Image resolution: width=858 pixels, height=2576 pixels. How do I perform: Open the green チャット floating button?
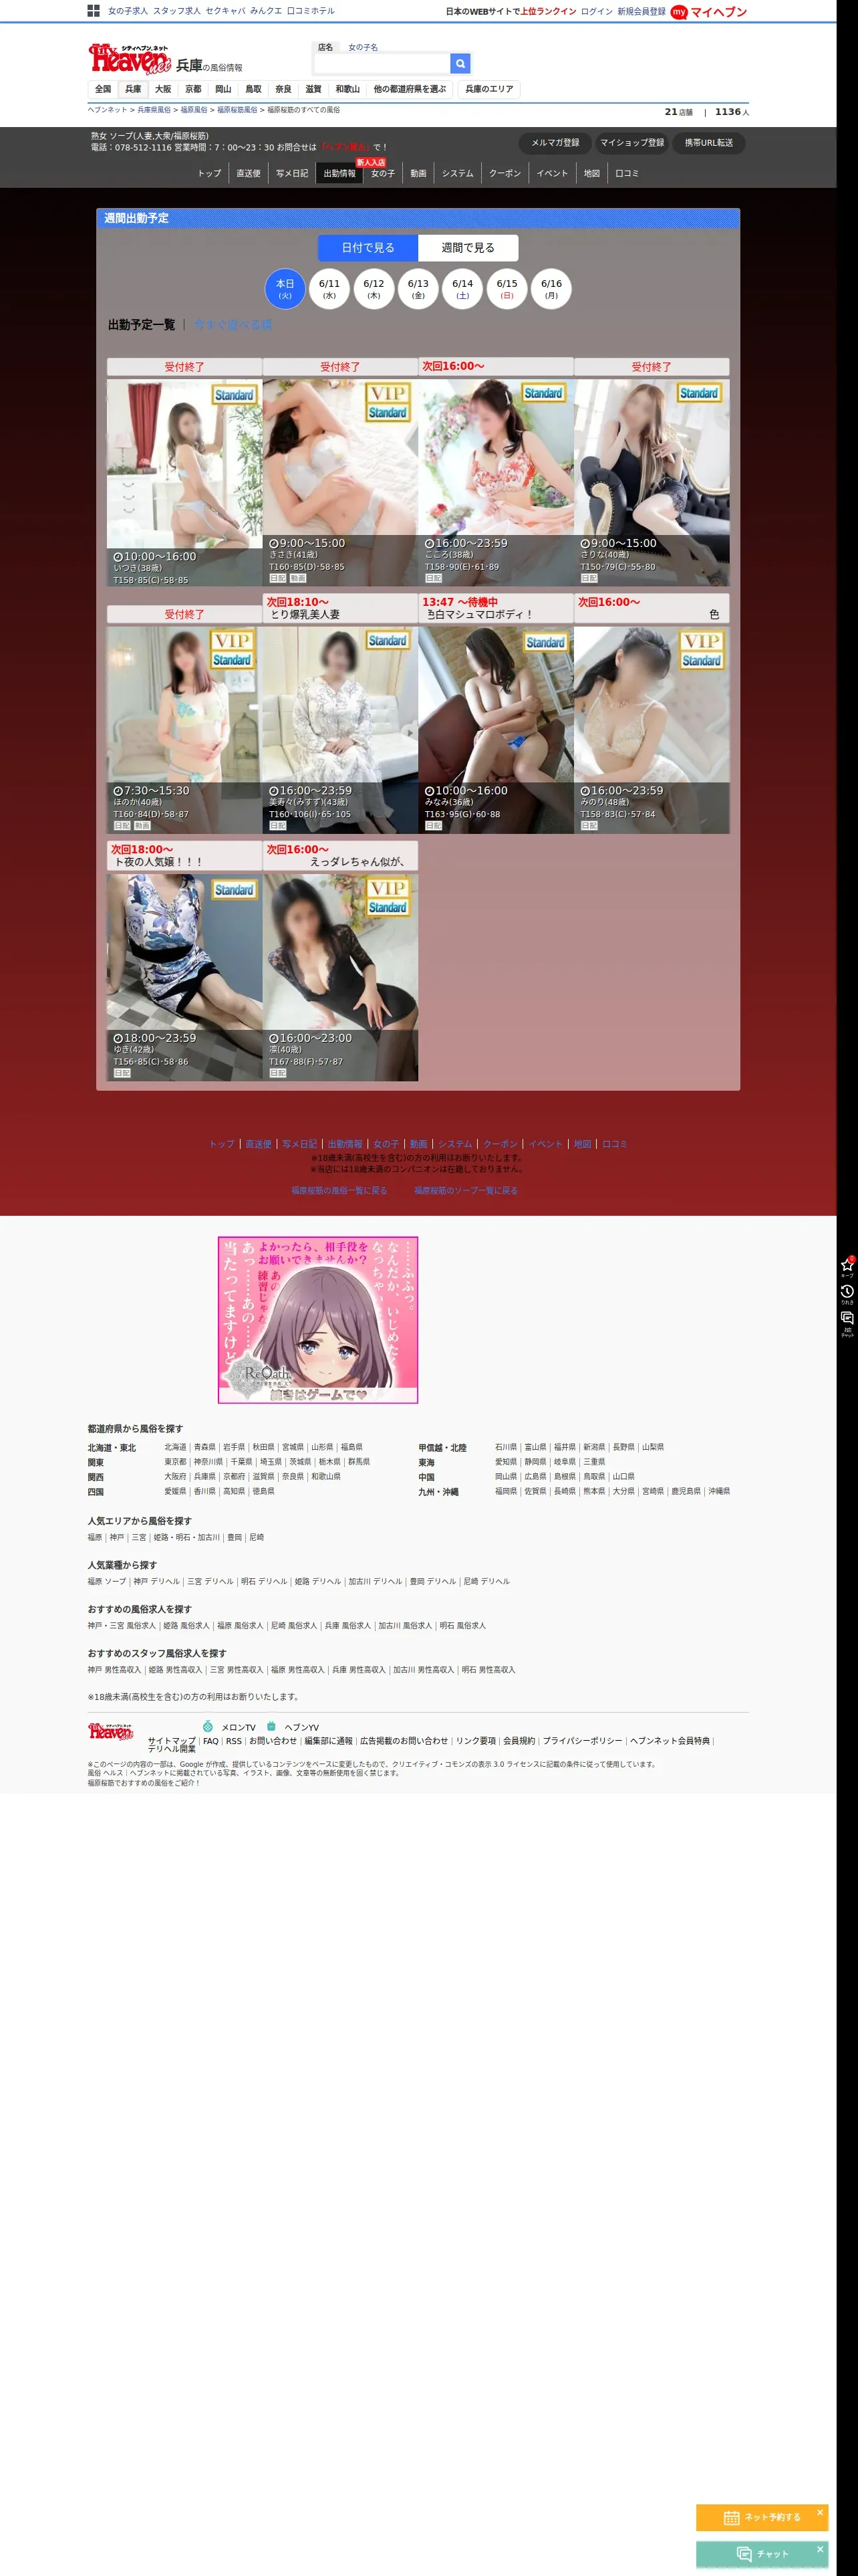pos(762,2554)
